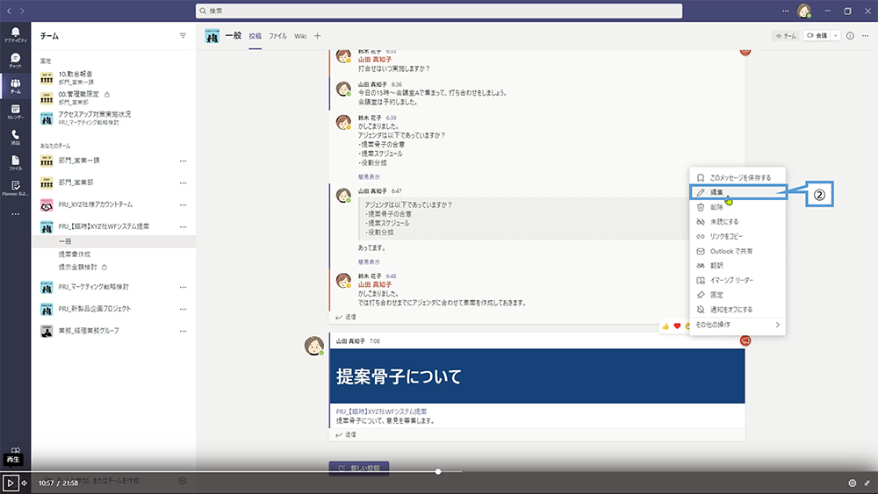Open the Calendar (カレンダー) sidebar icon
This screenshot has width=878, height=494.
(x=15, y=111)
